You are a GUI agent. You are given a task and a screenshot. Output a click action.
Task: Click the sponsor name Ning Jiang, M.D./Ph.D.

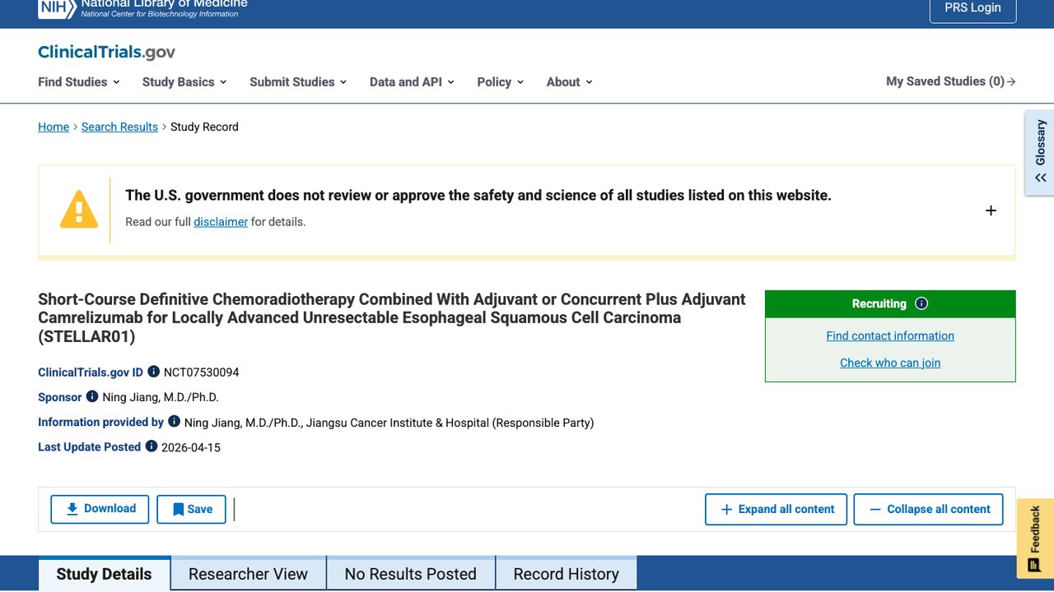pyautogui.click(x=161, y=397)
